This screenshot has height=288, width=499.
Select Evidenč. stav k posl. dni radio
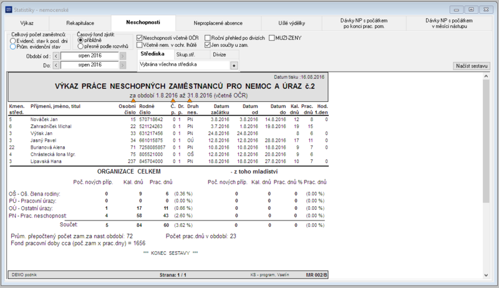12,41
